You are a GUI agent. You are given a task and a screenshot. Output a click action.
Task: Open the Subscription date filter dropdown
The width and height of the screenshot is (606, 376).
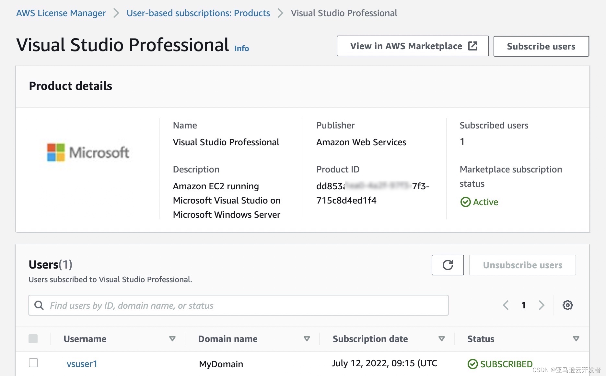coord(441,339)
